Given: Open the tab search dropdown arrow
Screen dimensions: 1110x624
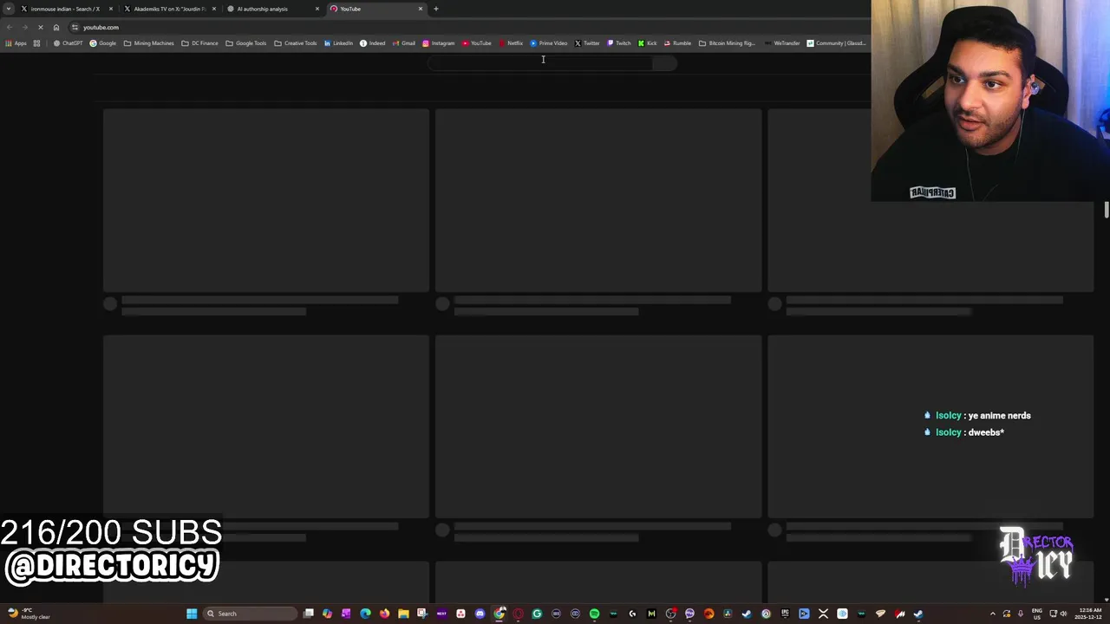Looking at the screenshot, I should pyautogui.click(x=9, y=9).
